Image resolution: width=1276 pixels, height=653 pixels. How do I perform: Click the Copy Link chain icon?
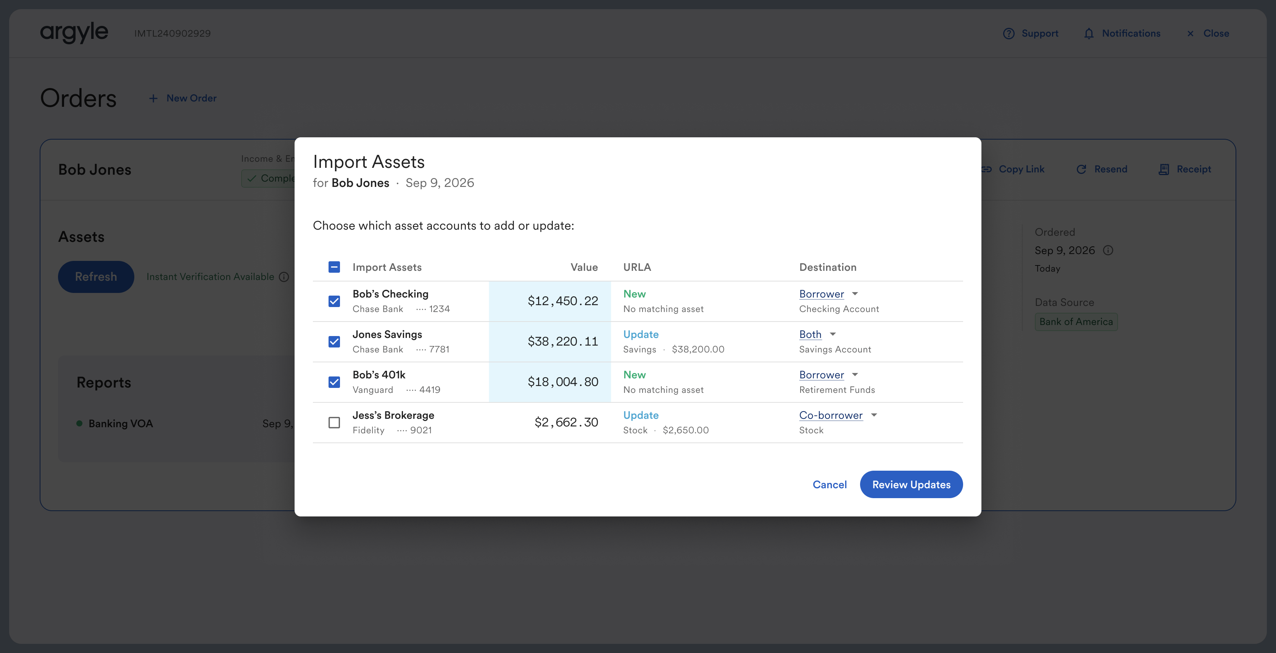(987, 169)
